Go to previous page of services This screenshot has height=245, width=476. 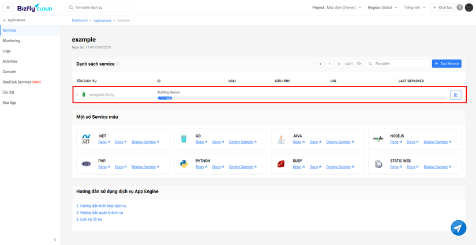point(320,64)
